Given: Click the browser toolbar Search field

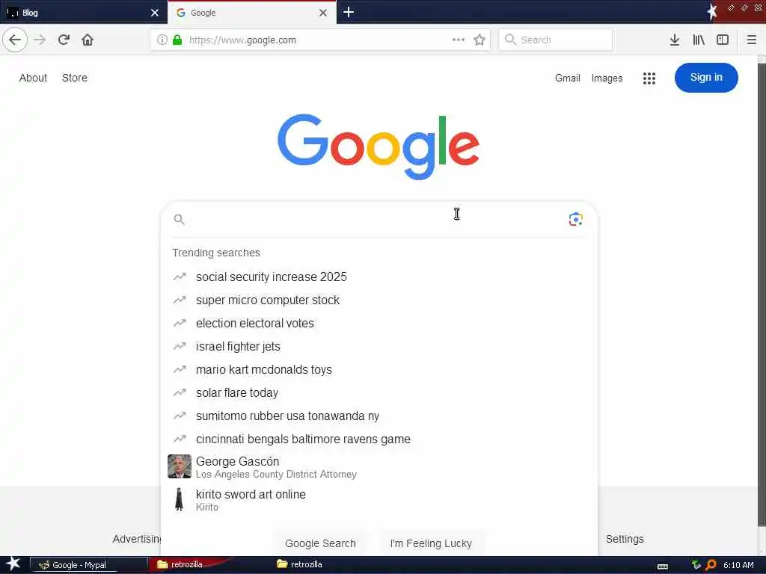Looking at the screenshot, I should coord(556,40).
